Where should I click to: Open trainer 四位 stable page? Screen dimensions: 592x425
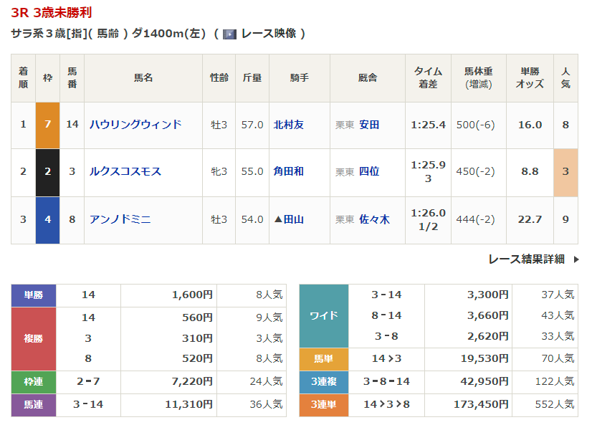[x=369, y=172]
